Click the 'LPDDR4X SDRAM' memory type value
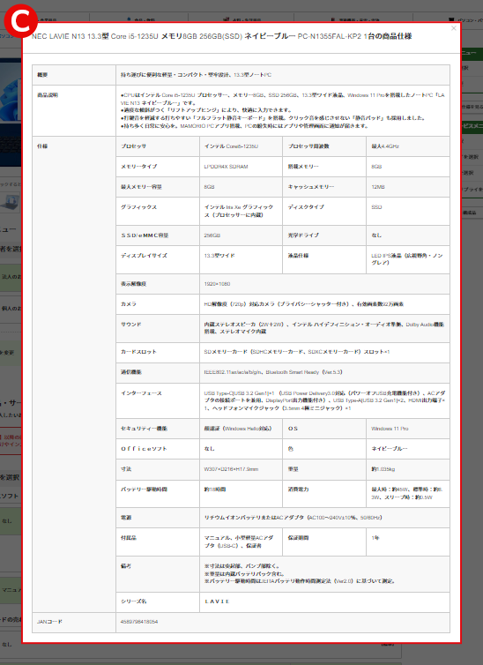The width and height of the screenshot is (483, 665). [x=226, y=167]
